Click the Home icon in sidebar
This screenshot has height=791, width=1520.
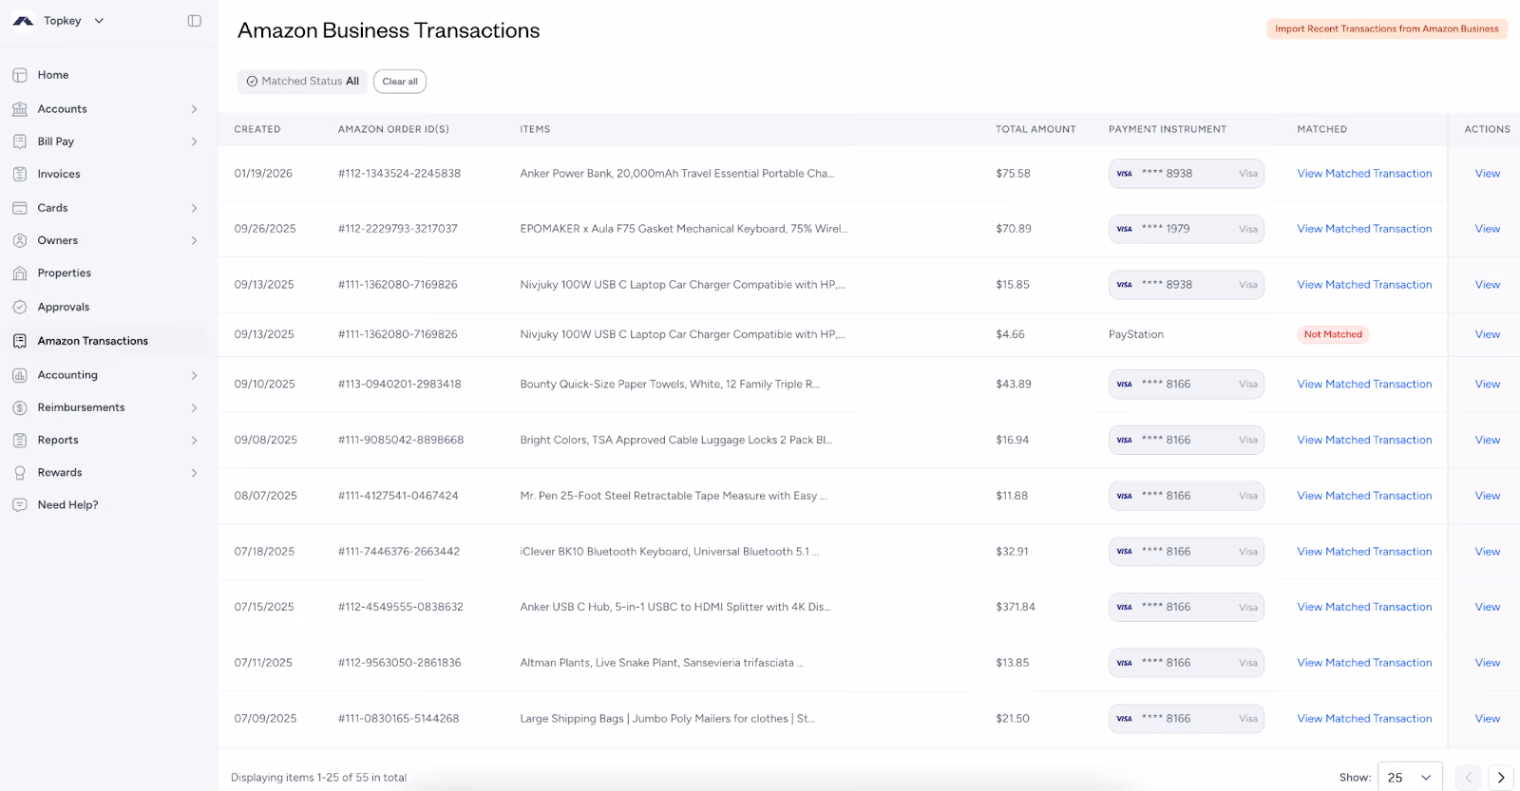20,75
